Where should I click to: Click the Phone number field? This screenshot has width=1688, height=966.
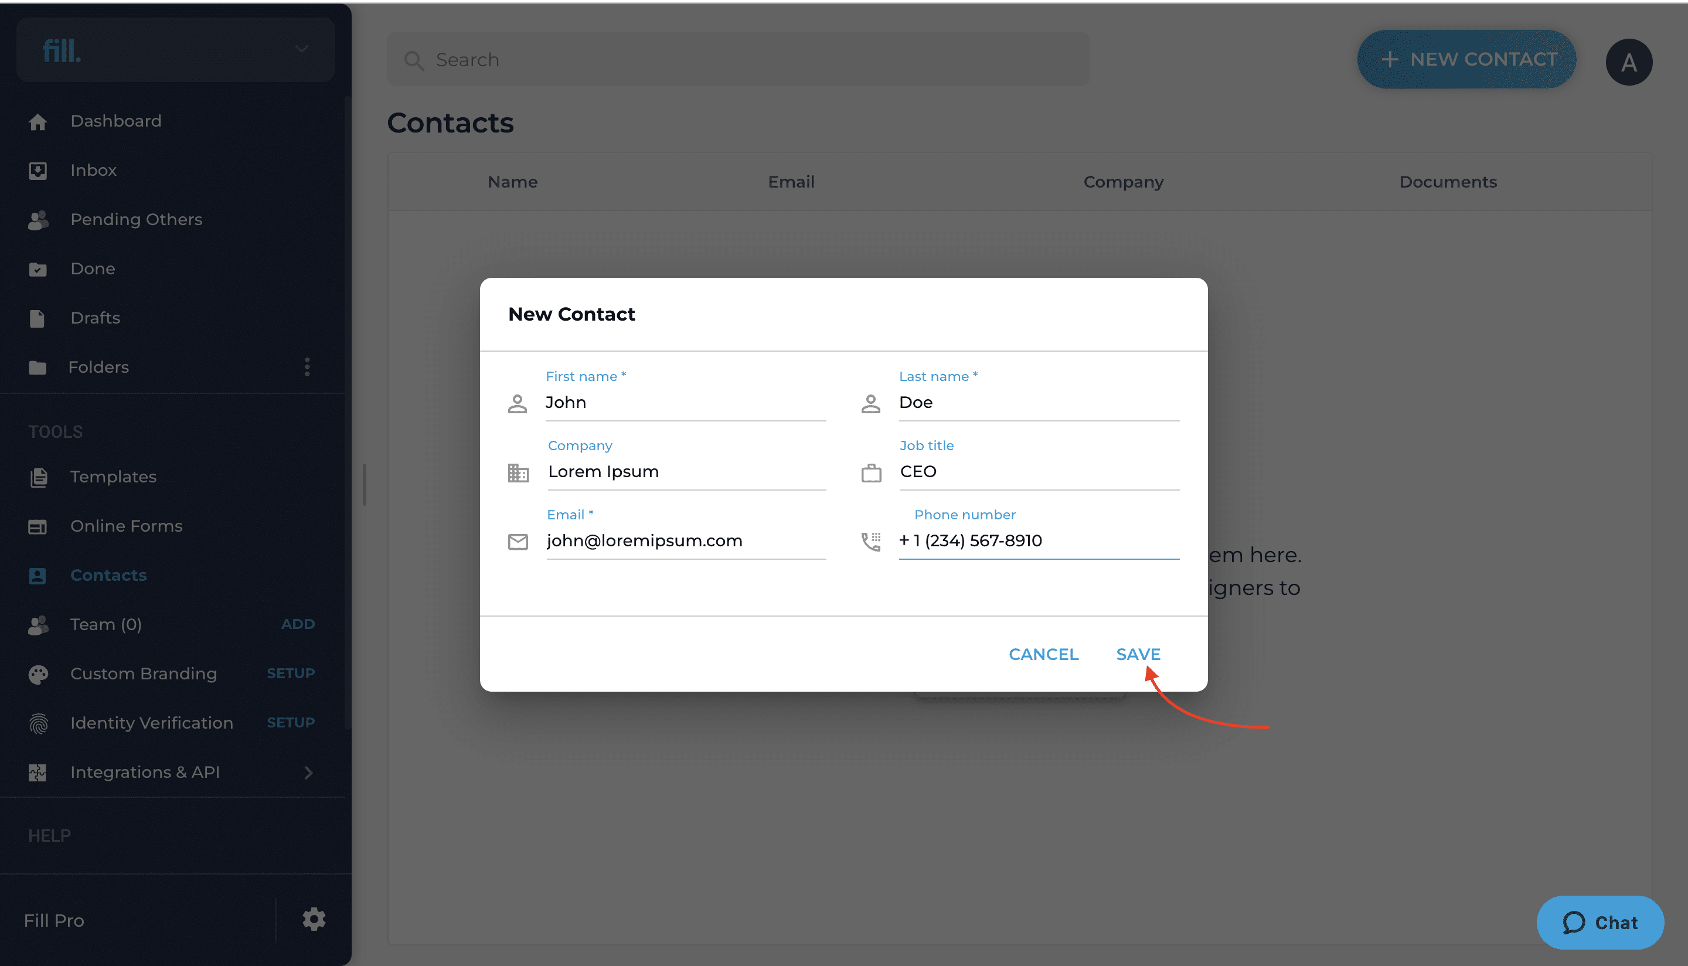point(1039,540)
